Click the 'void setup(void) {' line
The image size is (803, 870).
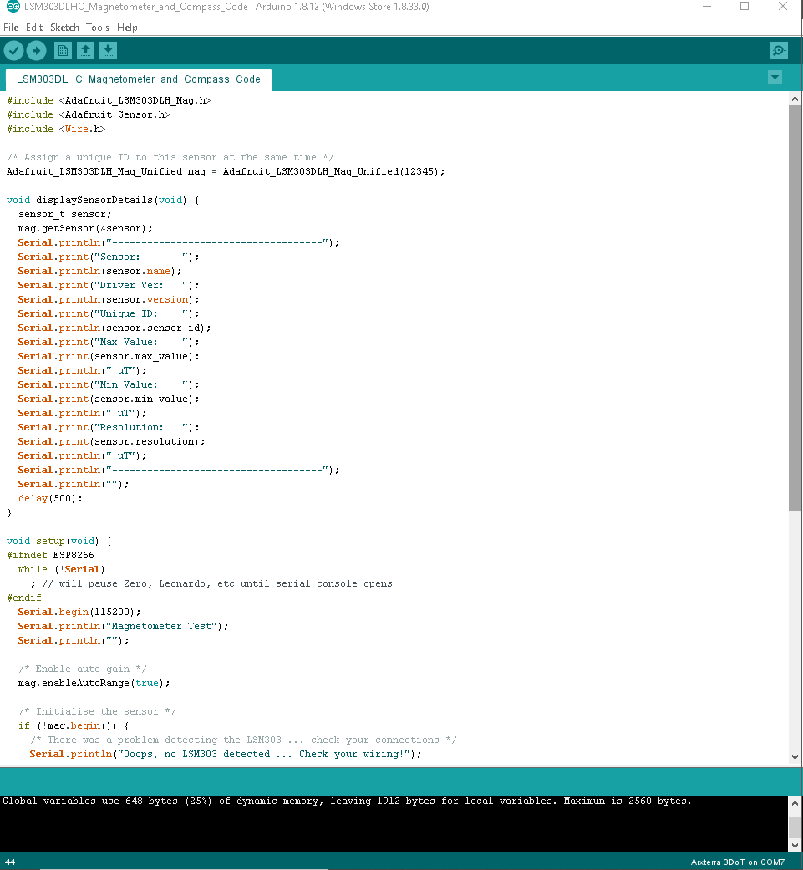[x=58, y=541]
